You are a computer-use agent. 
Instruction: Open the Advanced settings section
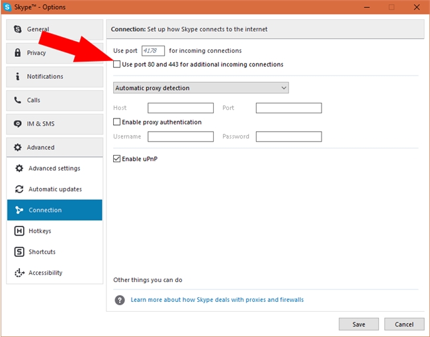pyautogui.click(x=54, y=169)
